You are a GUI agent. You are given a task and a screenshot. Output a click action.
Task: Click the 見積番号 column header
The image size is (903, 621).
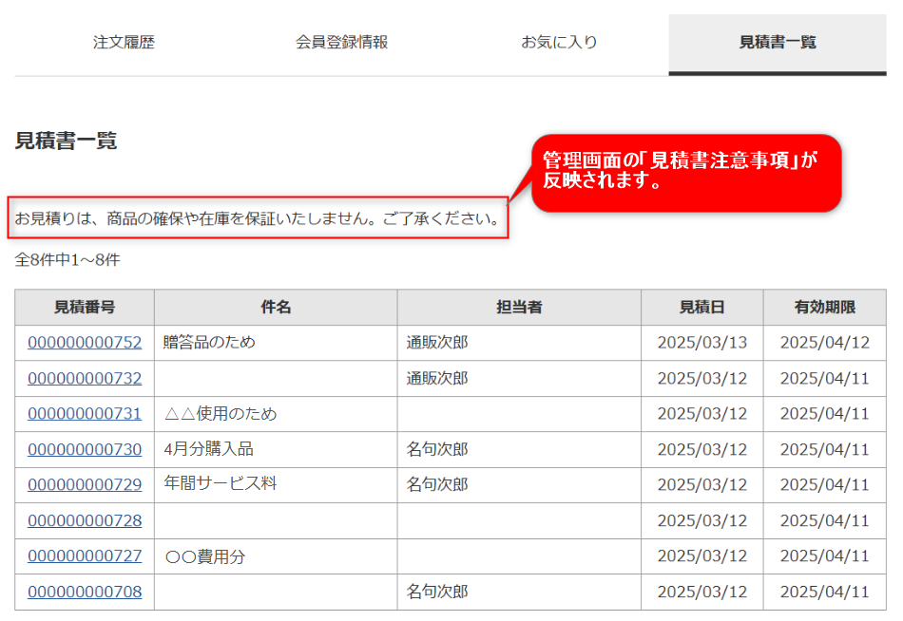pos(85,308)
